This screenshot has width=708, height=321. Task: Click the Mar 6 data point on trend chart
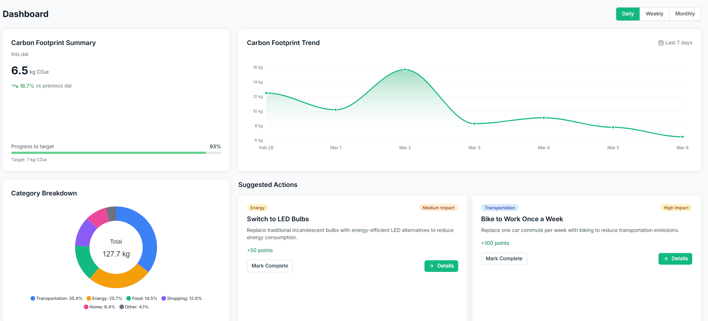(x=682, y=137)
